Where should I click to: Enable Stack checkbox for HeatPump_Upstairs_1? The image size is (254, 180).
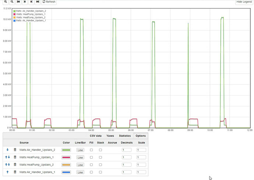(x=100, y=157)
